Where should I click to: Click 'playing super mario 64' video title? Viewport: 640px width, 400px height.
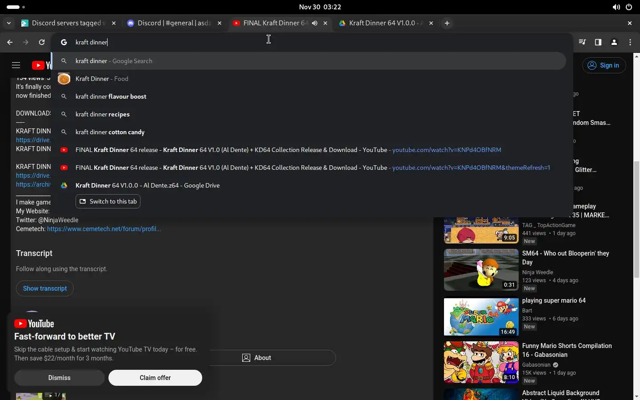point(554,300)
